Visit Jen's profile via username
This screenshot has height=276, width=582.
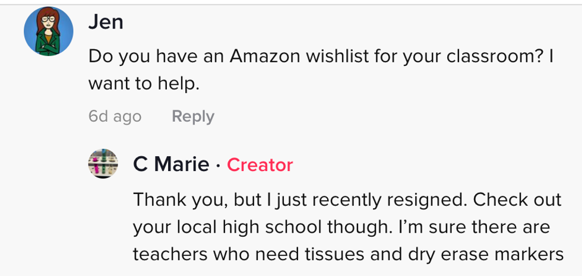click(106, 22)
